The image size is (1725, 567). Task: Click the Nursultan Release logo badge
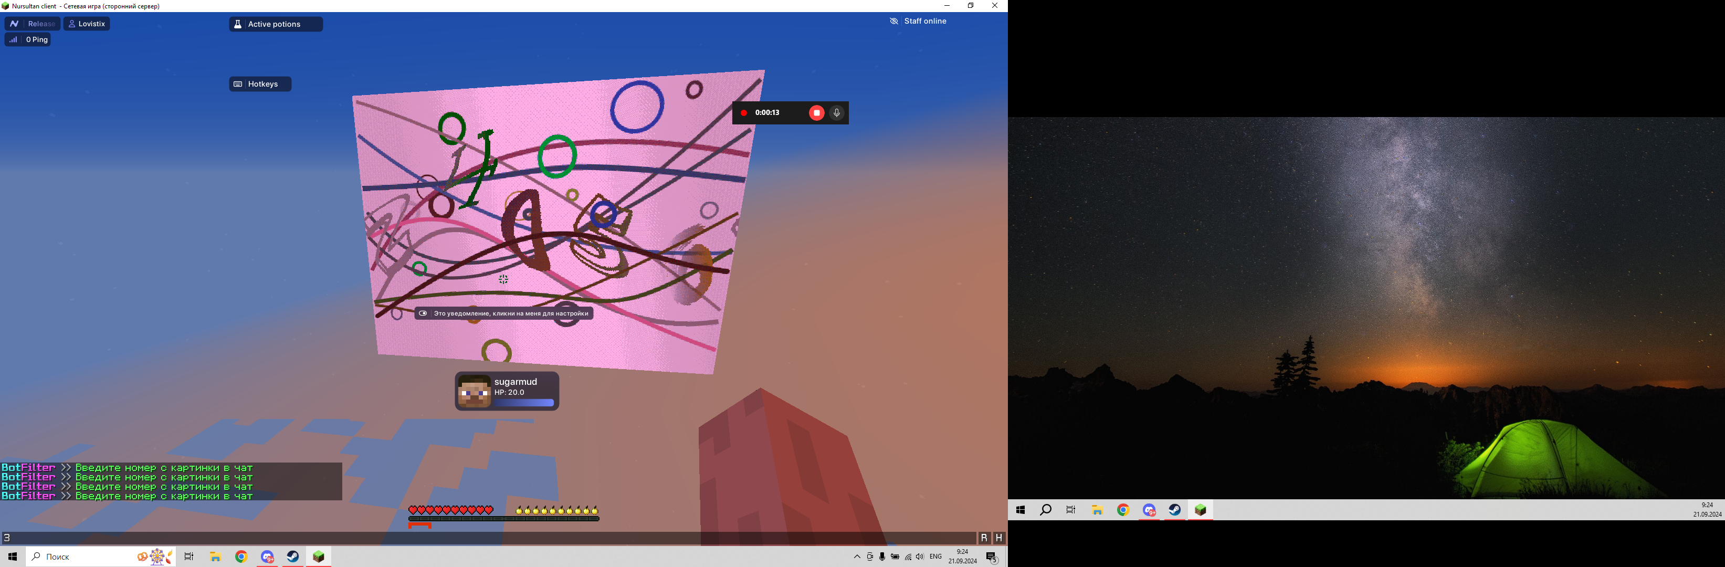pyautogui.click(x=32, y=24)
